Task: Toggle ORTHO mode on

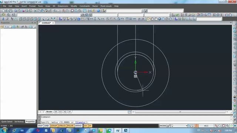Action: 78,126
